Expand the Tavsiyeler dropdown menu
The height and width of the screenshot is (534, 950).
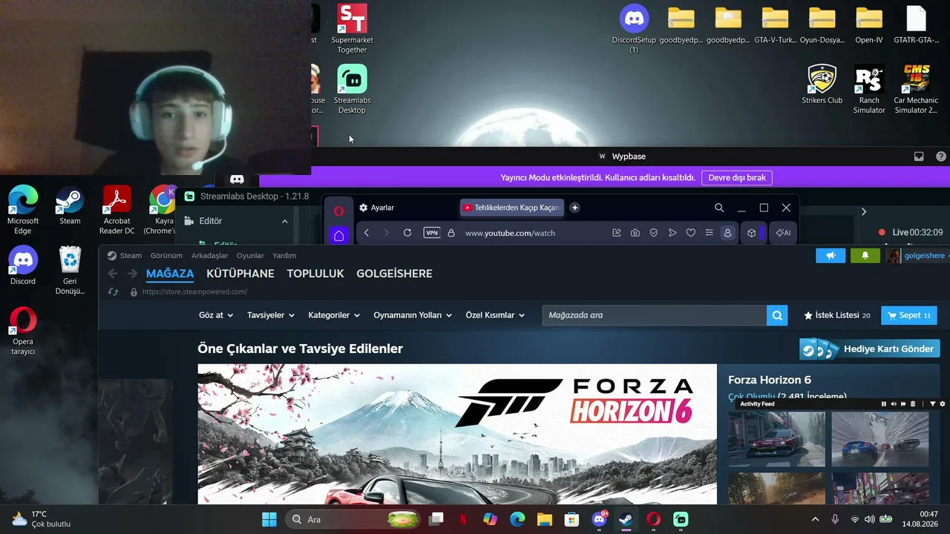271,315
